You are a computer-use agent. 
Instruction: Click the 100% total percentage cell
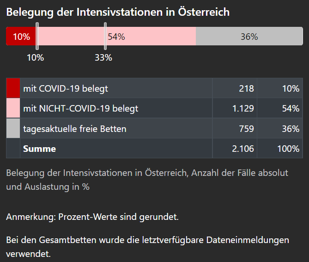(289, 149)
